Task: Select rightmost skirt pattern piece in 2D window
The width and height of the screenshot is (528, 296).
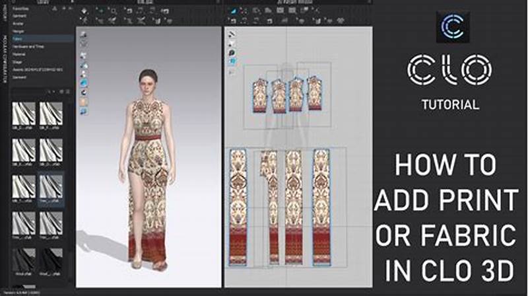Action: [x=321, y=207]
